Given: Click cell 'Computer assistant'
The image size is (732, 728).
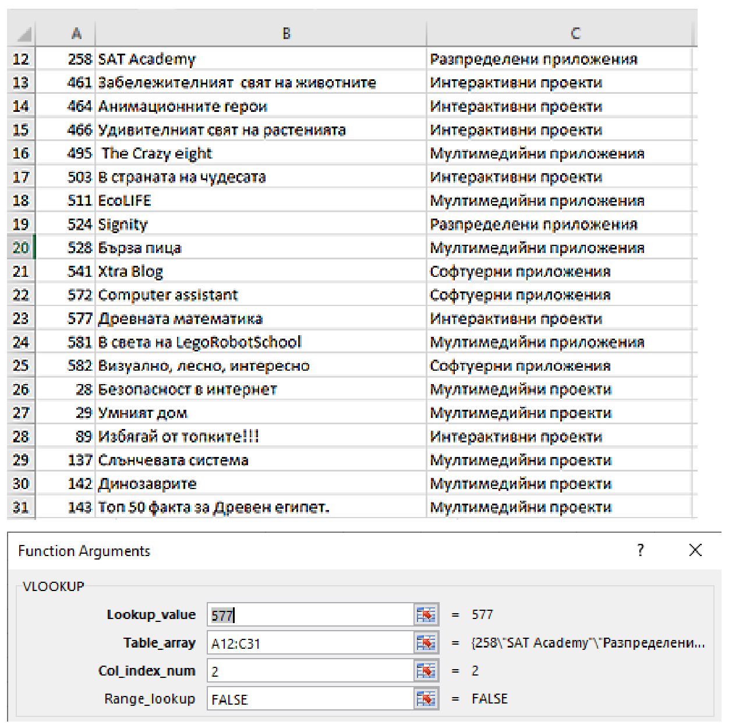Looking at the screenshot, I should (x=261, y=295).
